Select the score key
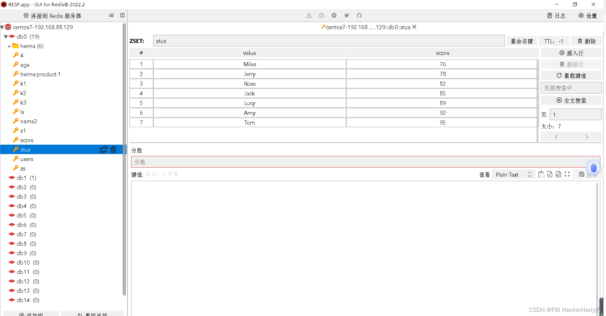This screenshot has height=316, width=606. [27, 140]
